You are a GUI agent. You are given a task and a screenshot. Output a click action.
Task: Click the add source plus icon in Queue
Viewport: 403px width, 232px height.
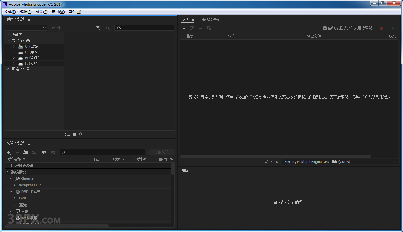(x=184, y=28)
